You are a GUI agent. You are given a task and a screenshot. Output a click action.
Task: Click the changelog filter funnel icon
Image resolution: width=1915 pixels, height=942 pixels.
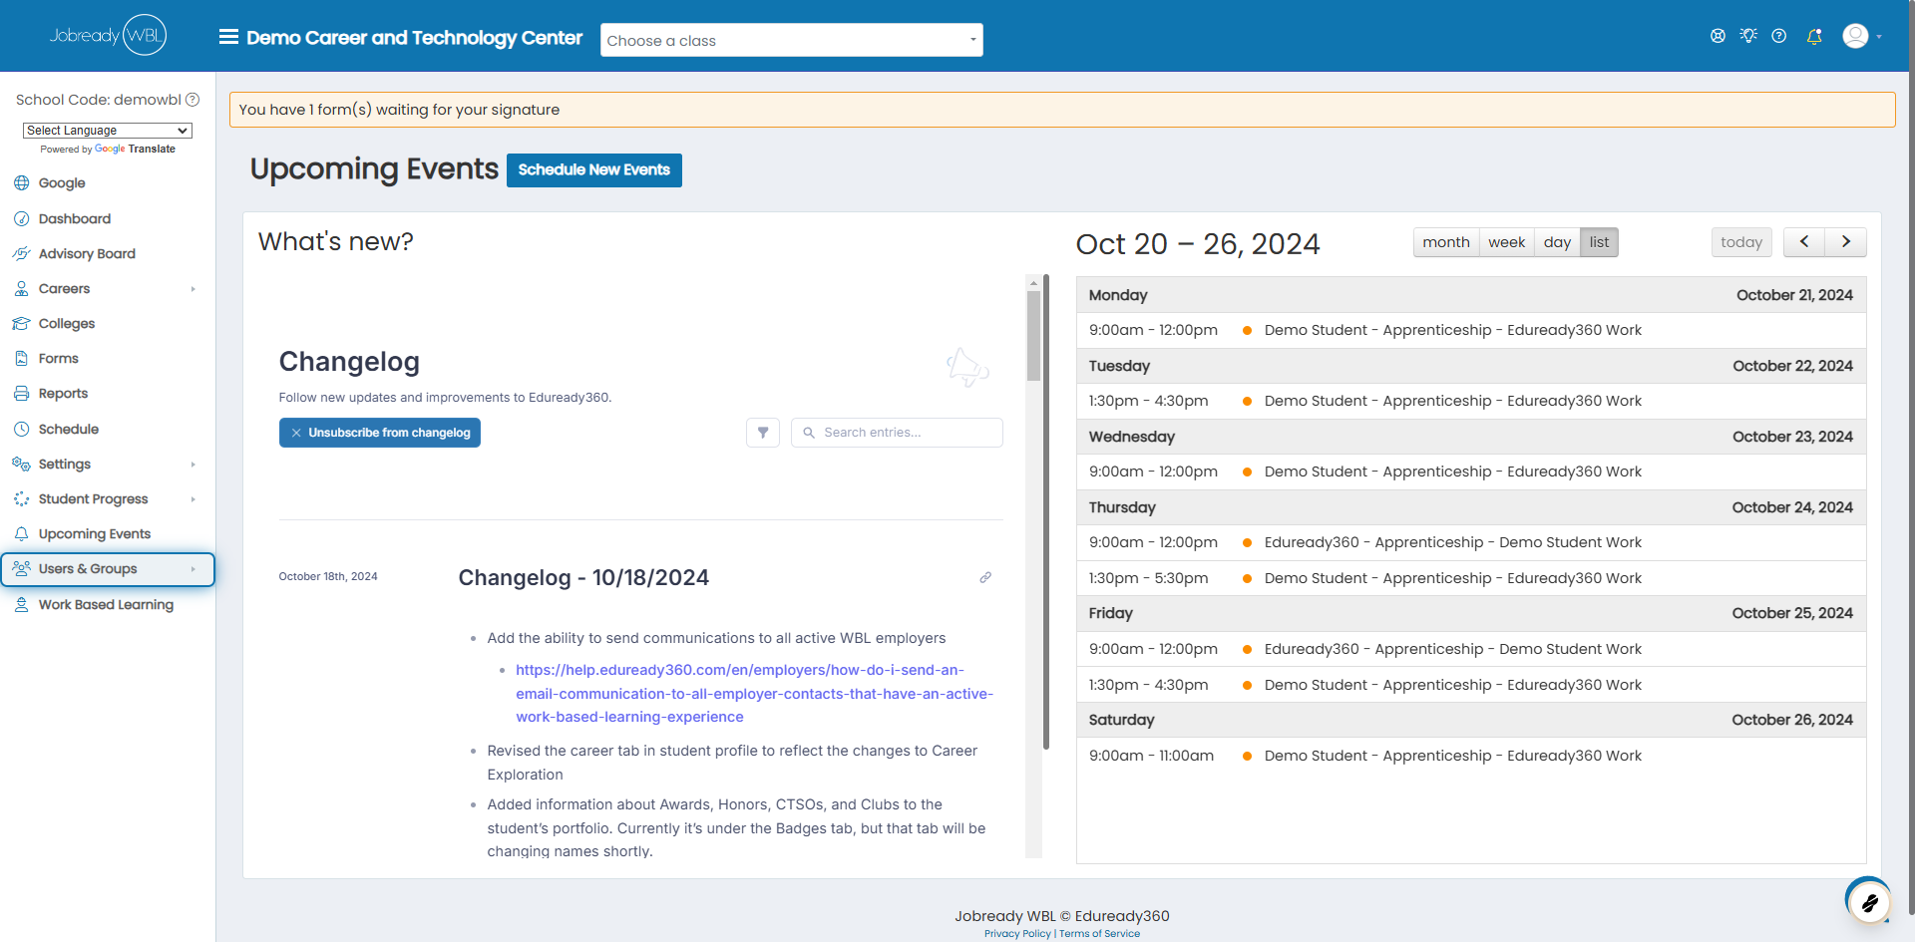(x=763, y=433)
